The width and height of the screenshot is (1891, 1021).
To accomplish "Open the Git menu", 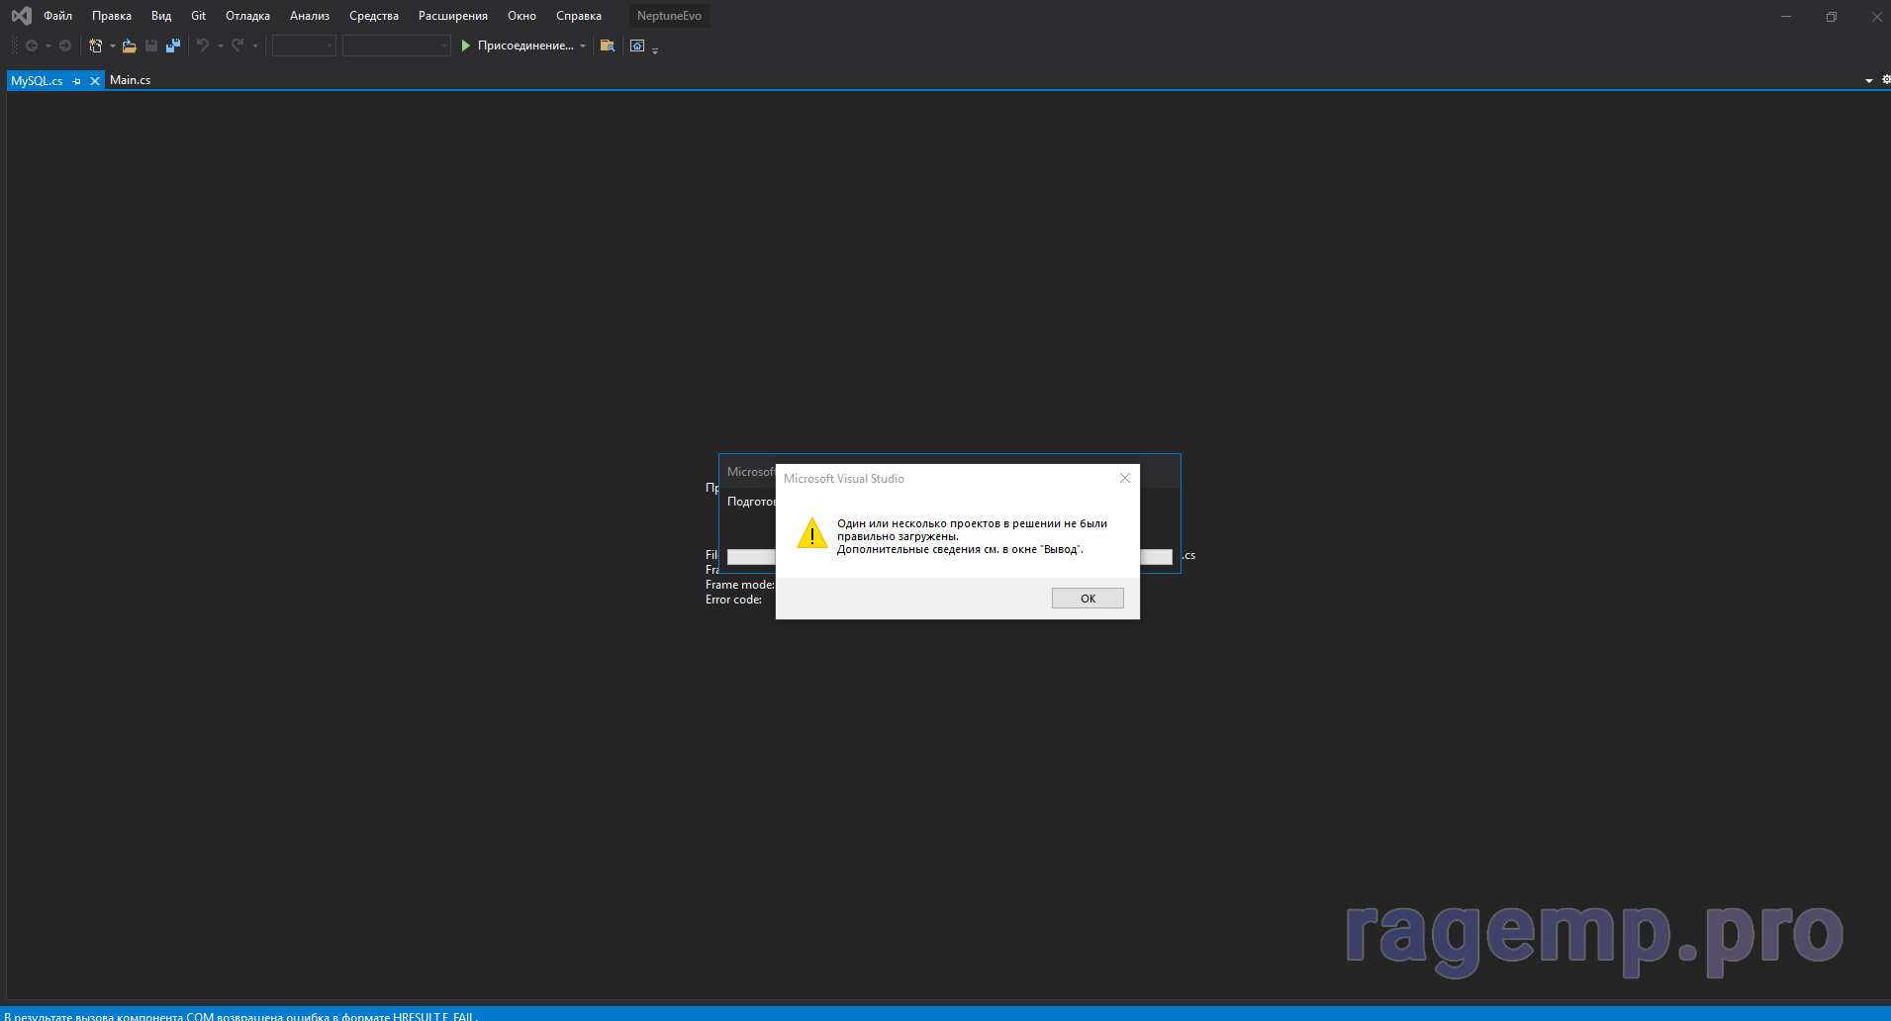I will [x=198, y=16].
